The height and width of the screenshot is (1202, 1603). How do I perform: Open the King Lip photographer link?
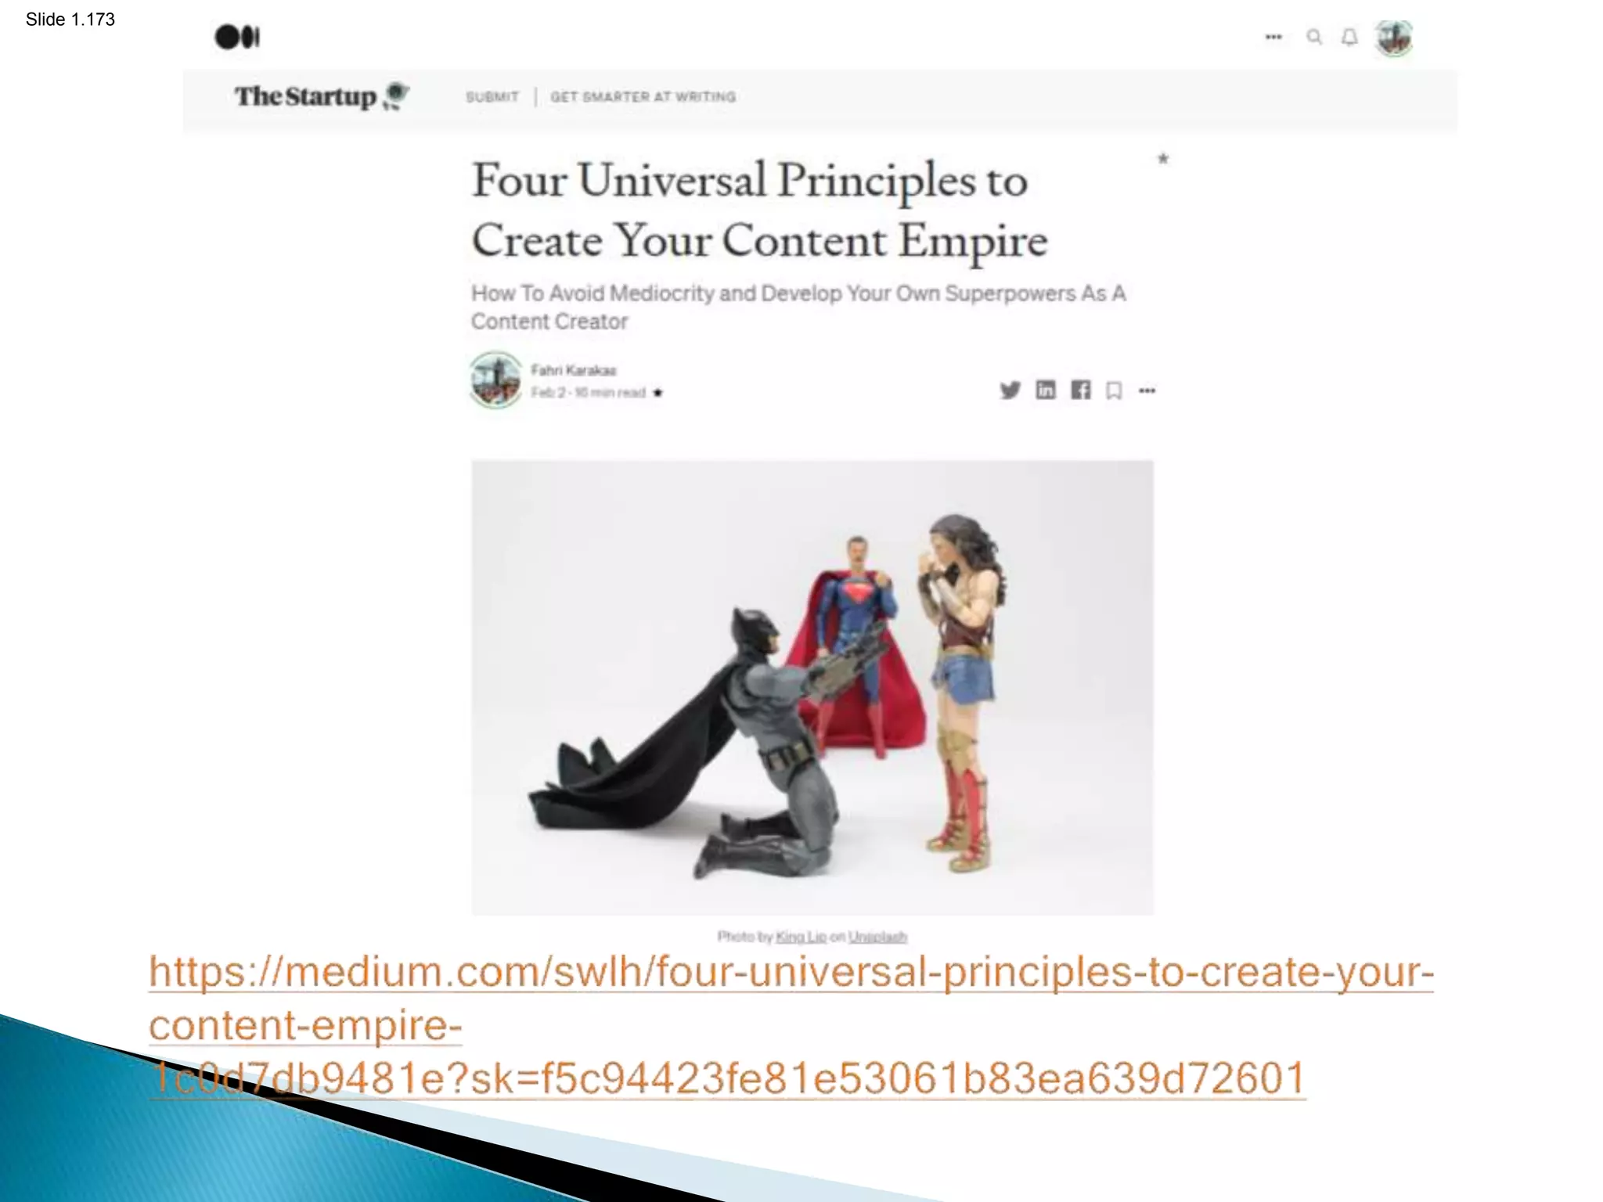click(801, 937)
